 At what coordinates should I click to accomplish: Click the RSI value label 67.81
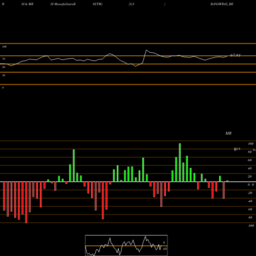pos(236,55)
